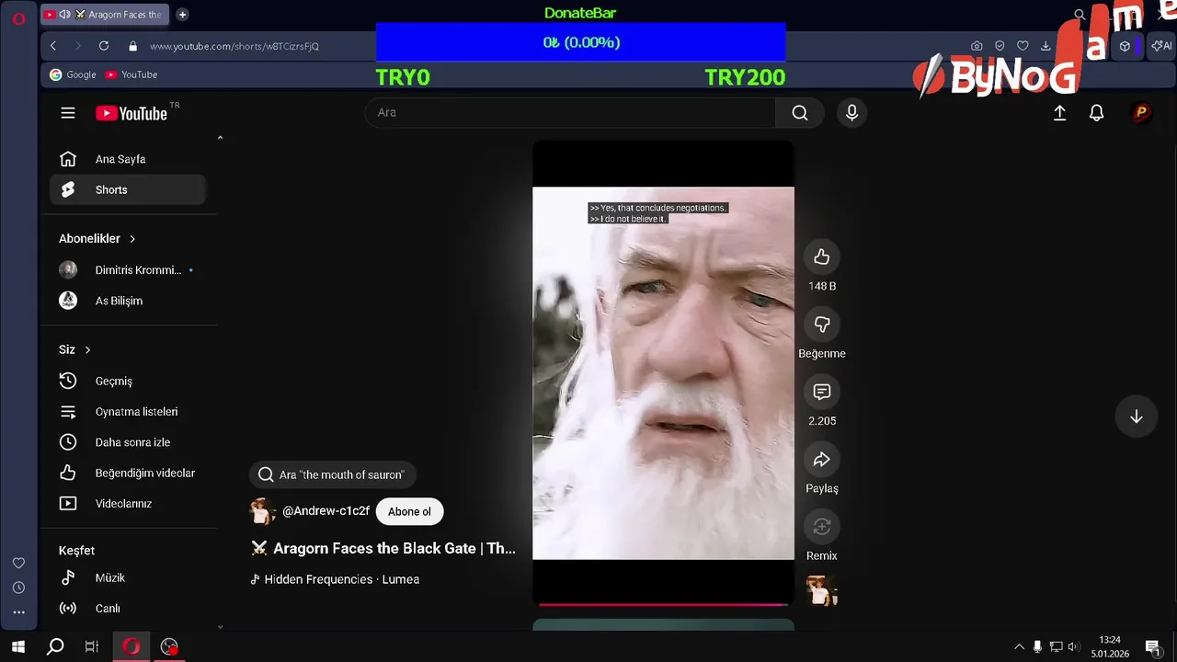Open Windows action center notifications
Image resolution: width=1177 pixels, height=662 pixels.
click(1152, 647)
